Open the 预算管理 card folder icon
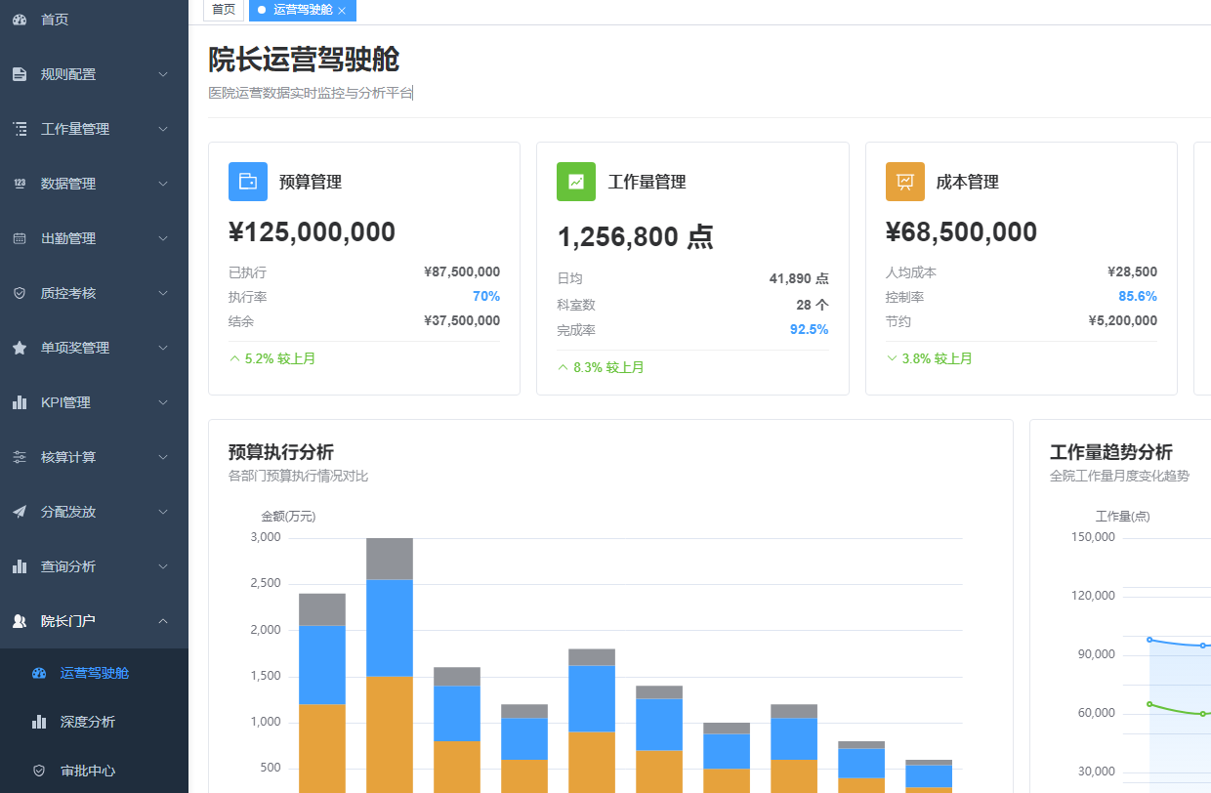Image resolution: width=1211 pixels, height=793 pixels. (x=248, y=182)
